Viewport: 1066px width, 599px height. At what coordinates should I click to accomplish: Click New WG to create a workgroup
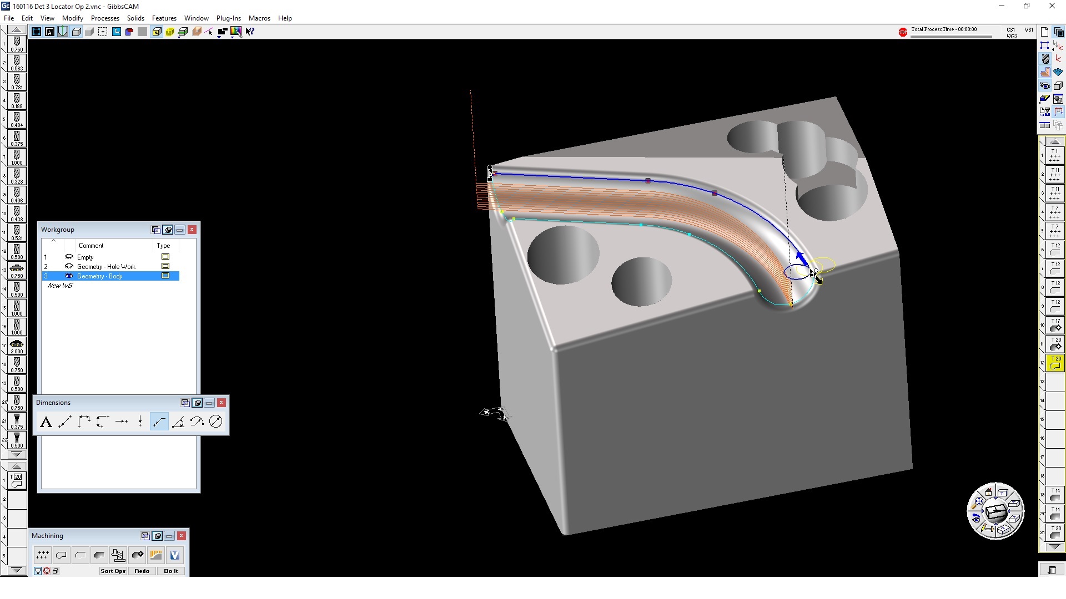tap(60, 286)
